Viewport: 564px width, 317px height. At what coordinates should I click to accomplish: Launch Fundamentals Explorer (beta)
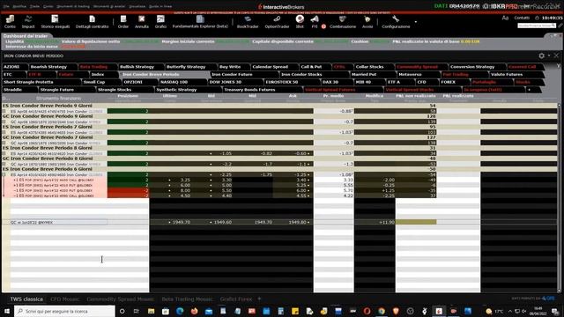pyautogui.click(x=200, y=21)
